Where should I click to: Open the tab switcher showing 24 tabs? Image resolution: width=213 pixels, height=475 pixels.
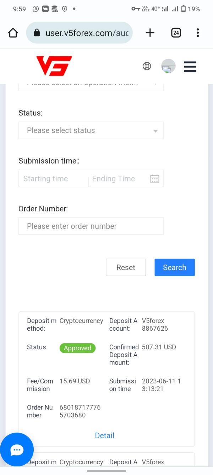click(x=176, y=33)
